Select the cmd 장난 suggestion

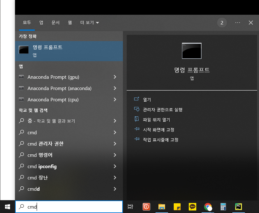(69, 178)
